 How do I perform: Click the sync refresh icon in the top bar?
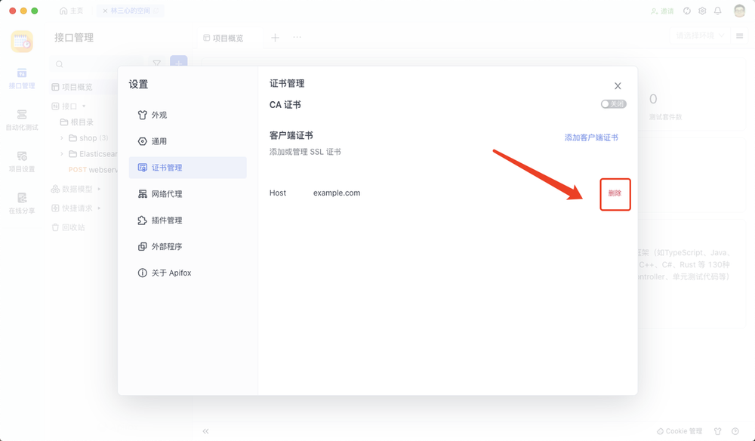coord(686,11)
